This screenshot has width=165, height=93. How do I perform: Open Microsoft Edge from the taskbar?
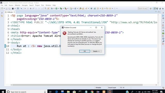[x=56, y=92]
